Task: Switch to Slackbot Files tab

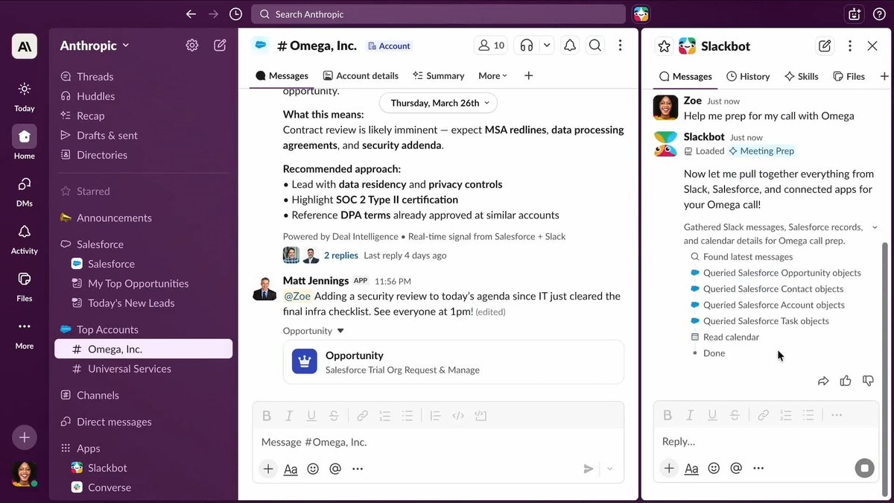Action: [x=849, y=76]
